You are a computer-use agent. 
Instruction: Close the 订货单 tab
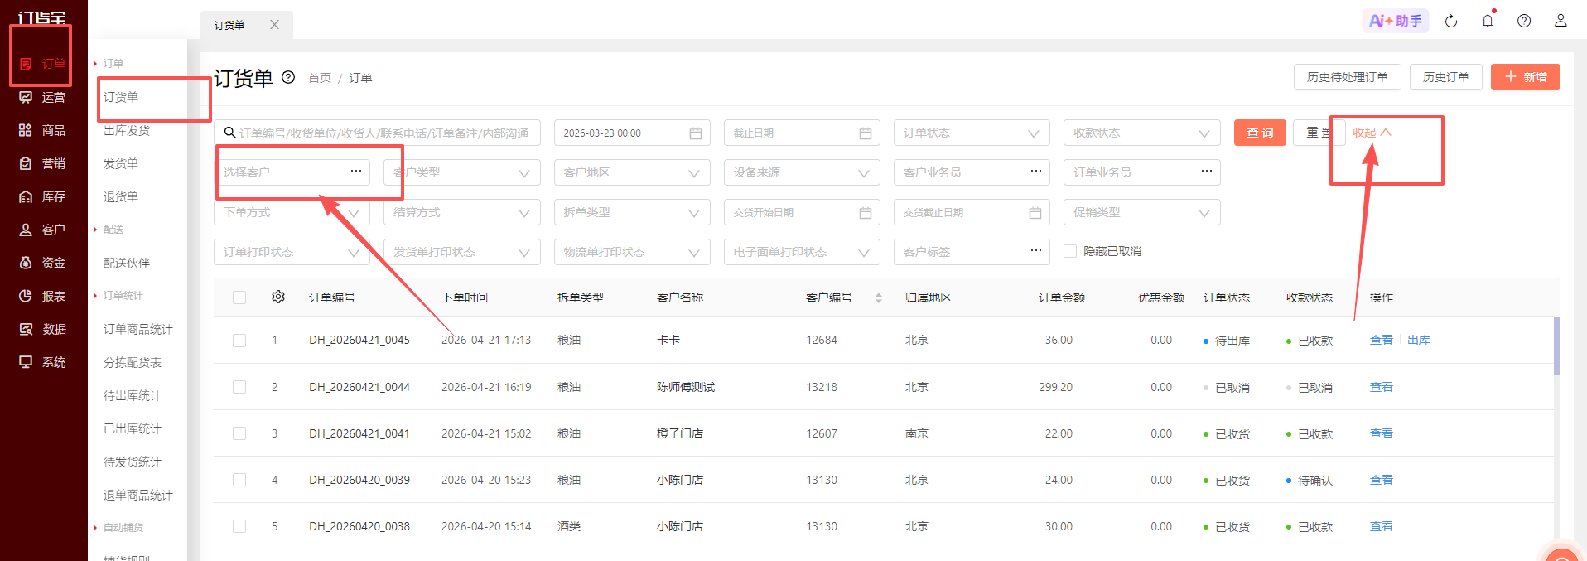tap(274, 25)
